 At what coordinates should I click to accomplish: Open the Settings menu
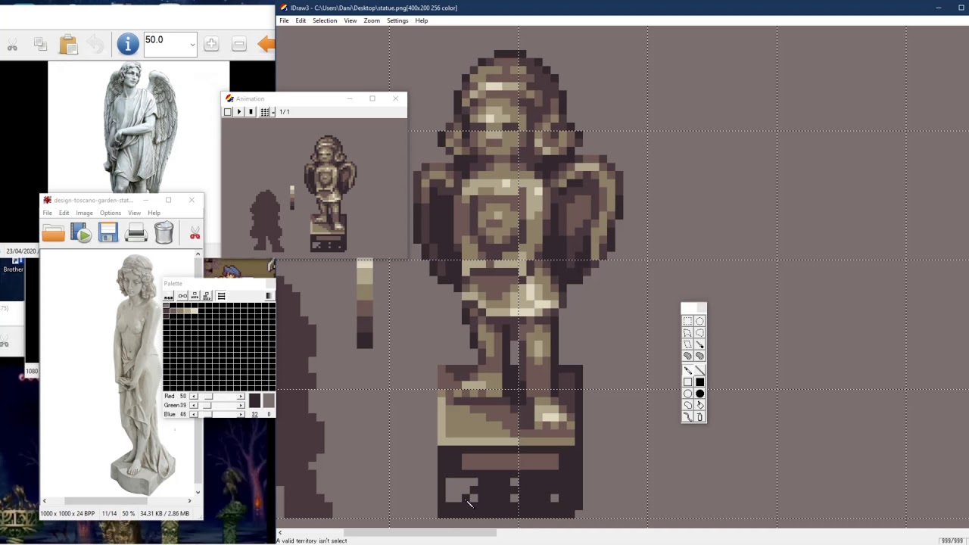point(397,20)
